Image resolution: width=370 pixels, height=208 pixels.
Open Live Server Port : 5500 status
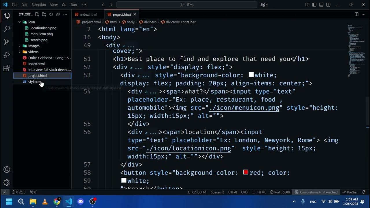pyautogui.click(x=280, y=192)
